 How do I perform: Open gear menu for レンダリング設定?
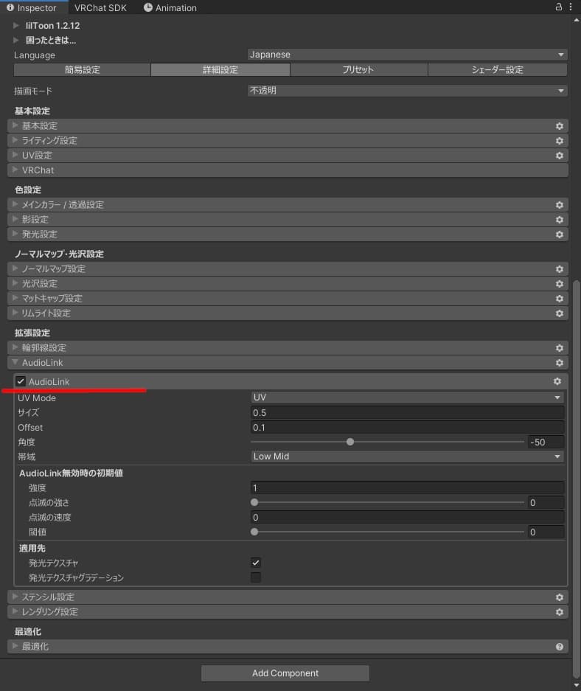(x=560, y=612)
